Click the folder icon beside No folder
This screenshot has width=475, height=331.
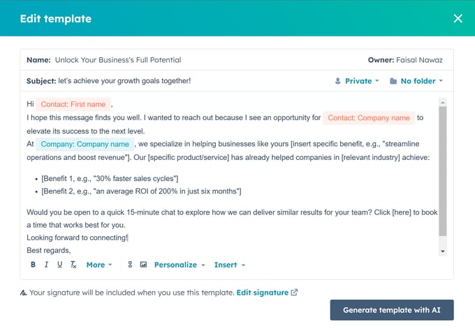393,81
